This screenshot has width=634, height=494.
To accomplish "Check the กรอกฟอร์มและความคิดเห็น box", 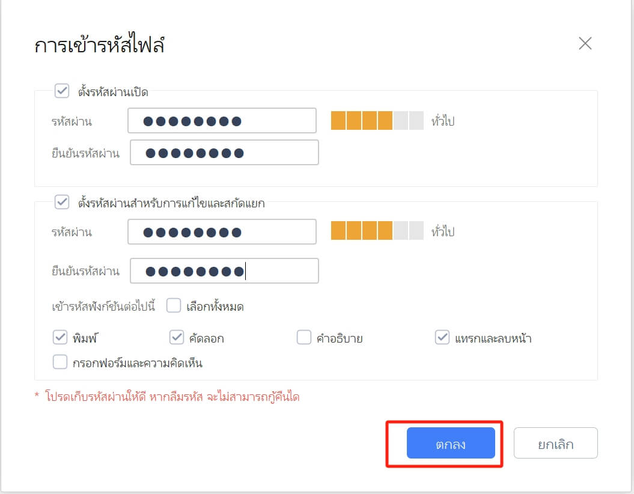I will (59, 362).
